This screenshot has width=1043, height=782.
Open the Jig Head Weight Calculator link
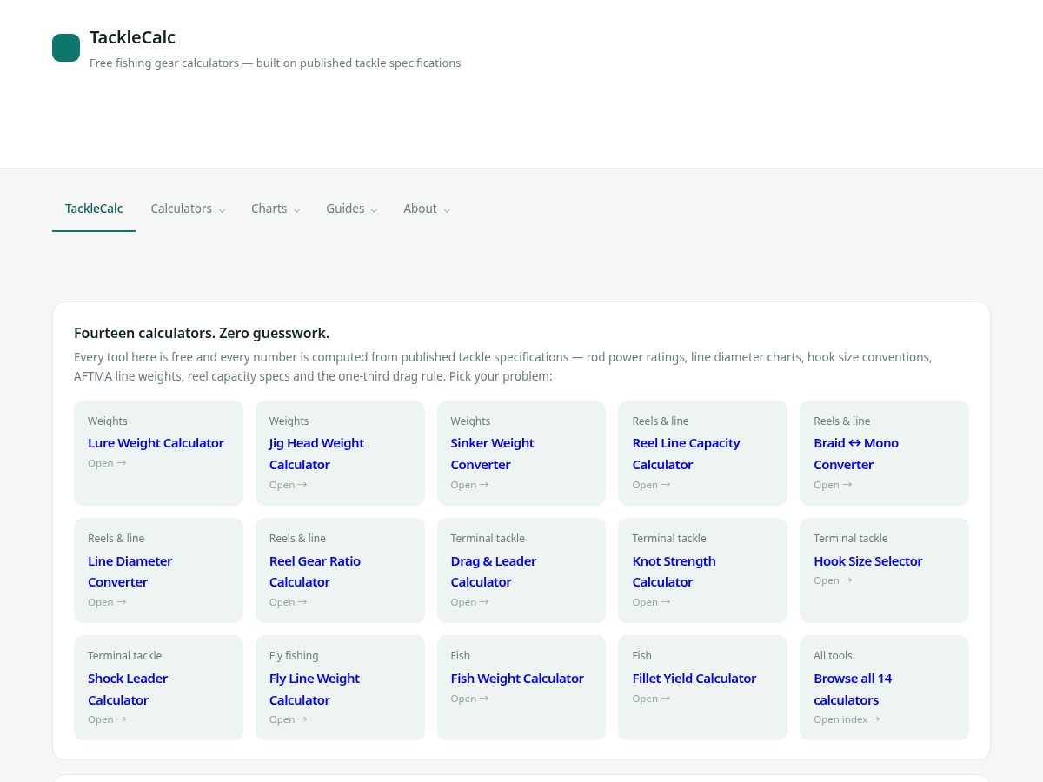coord(316,454)
